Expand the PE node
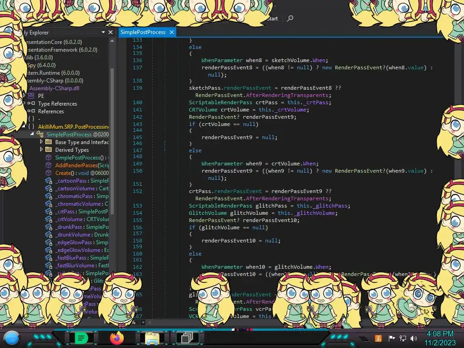Image resolution: width=464 pixels, height=348 pixels. [x=24, y=96]
